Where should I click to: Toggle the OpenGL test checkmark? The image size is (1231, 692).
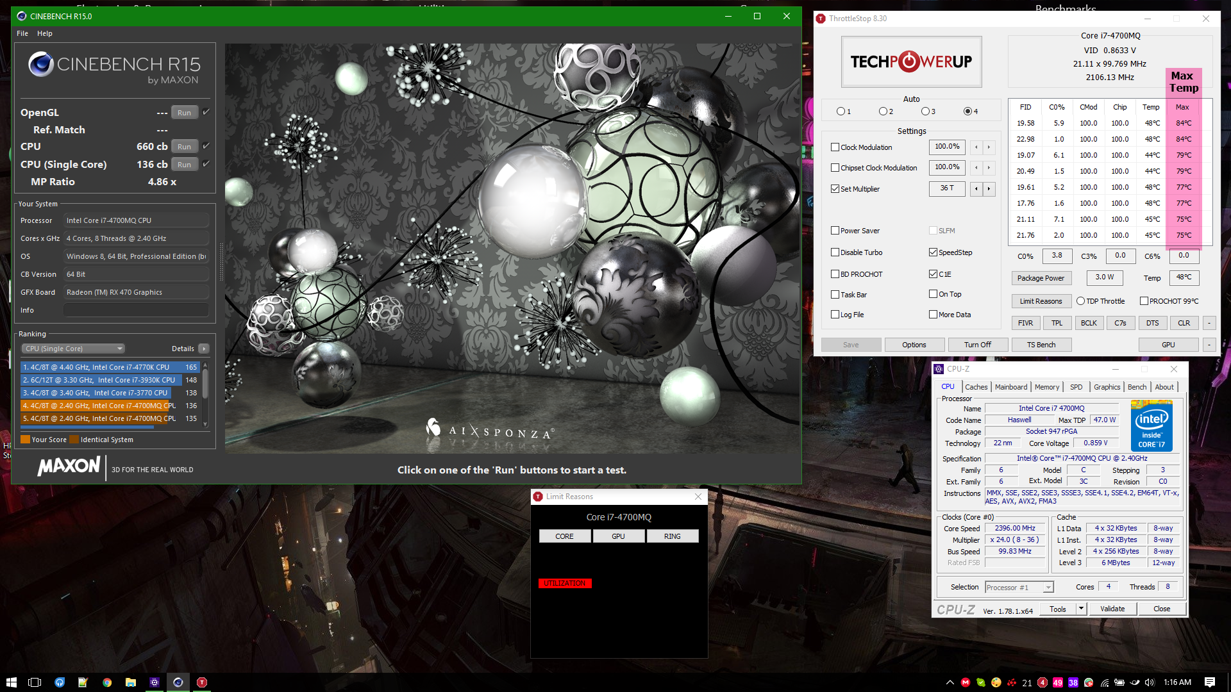point(206,112)
